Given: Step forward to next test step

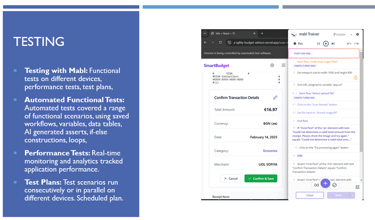Looking at the screenshot, I should pyautogui.click(x=333, y=44).
